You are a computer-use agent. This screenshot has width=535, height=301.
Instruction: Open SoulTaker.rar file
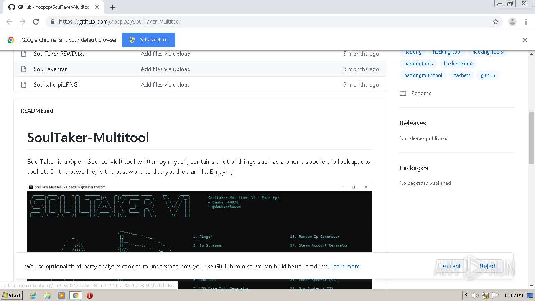(x=50, y=69)
